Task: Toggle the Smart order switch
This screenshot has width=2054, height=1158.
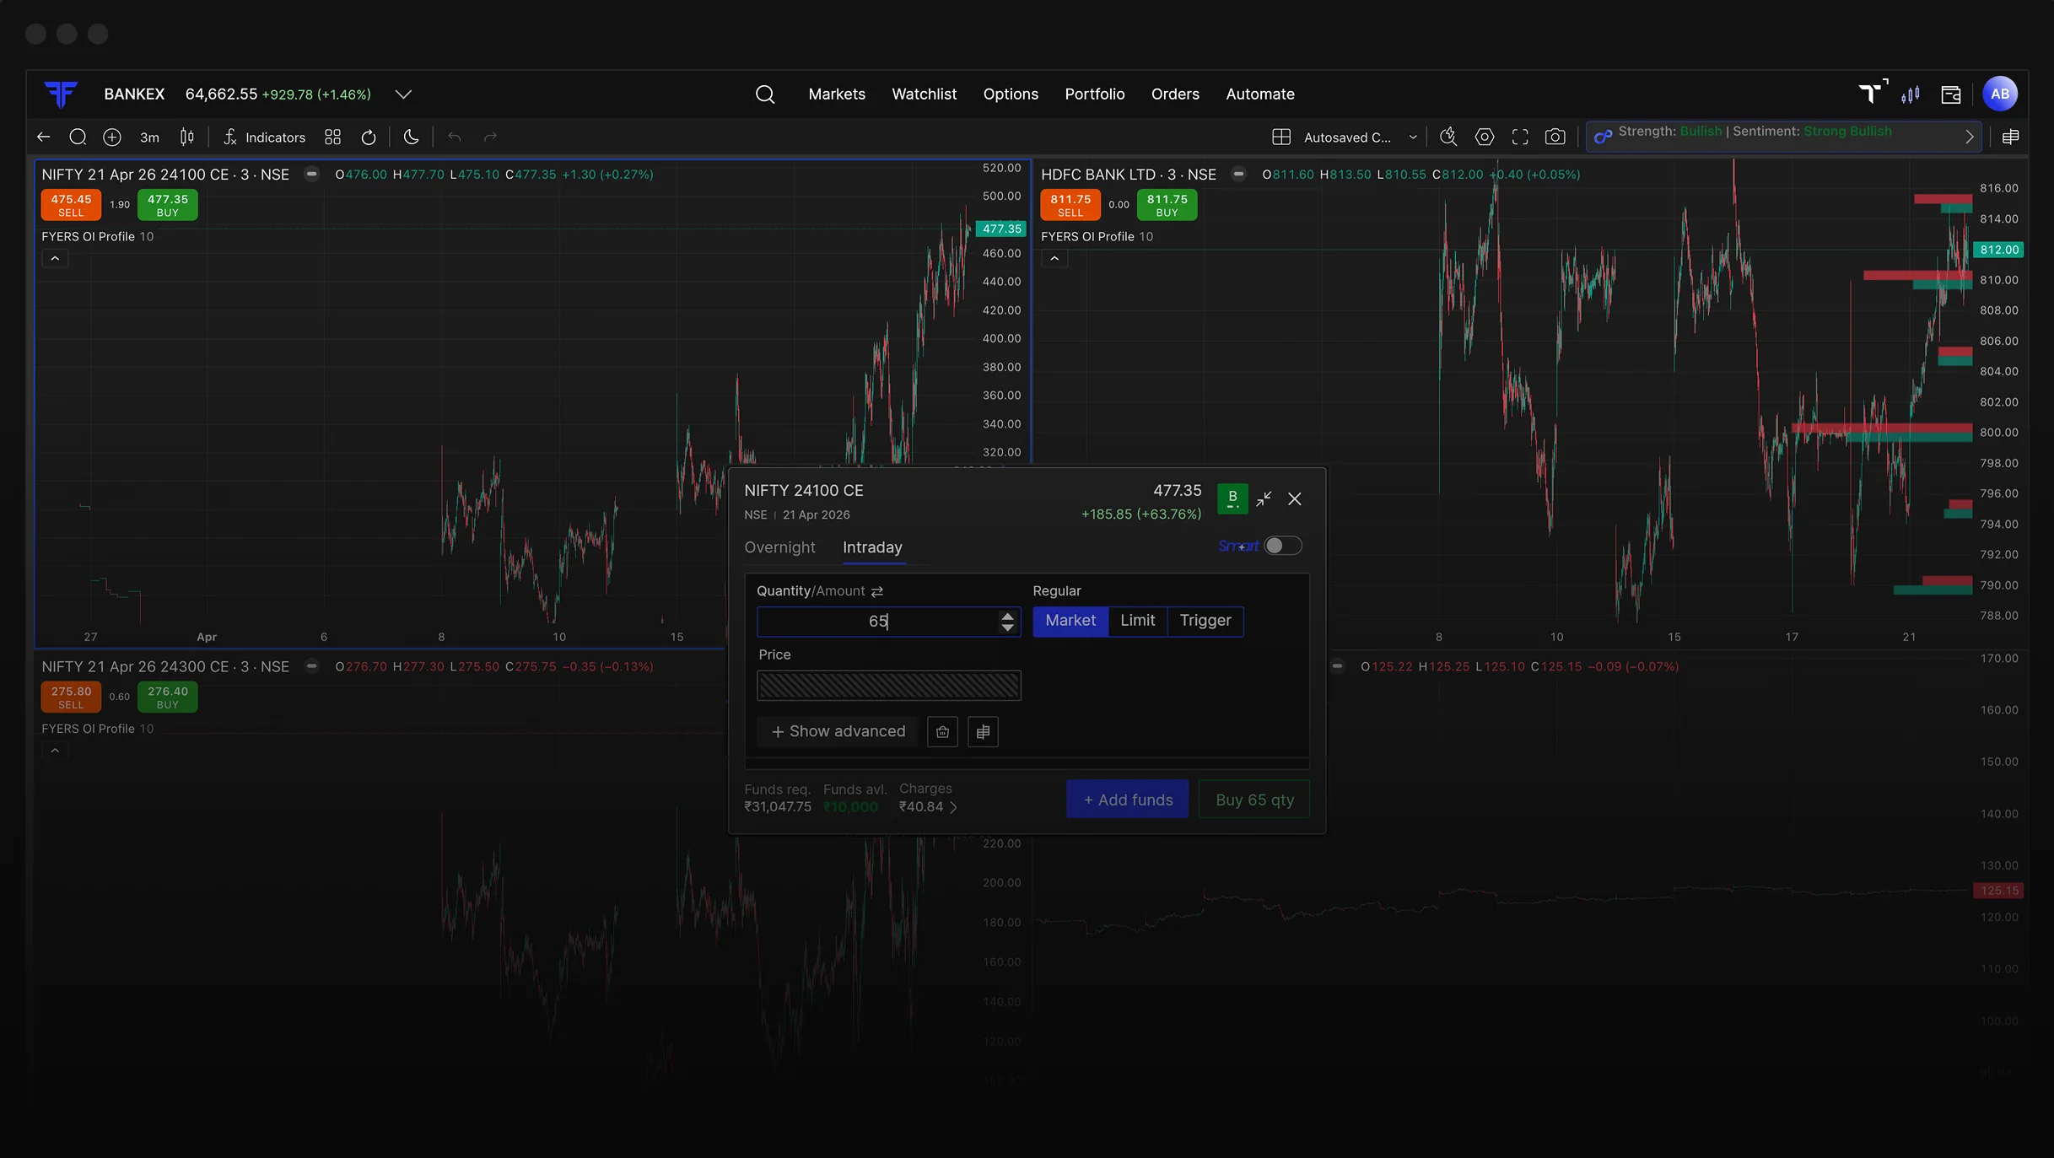Action: 1282,546
